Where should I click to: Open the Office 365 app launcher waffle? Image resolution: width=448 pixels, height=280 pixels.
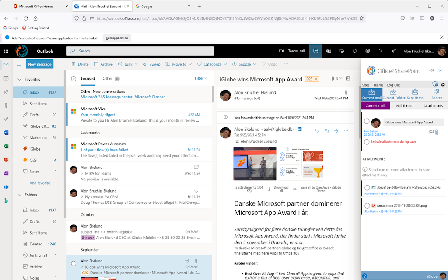pos(6,51)
